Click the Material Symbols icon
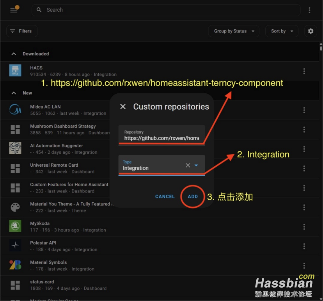The height and width of the screenshot is (301, 323). [x=15, y=265]
